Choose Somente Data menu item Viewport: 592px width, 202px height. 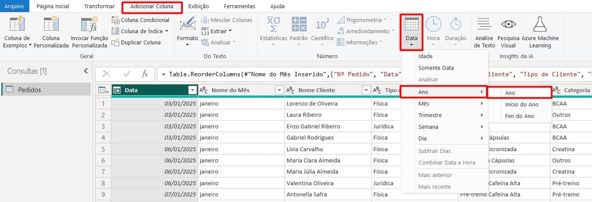click(445, 68)
